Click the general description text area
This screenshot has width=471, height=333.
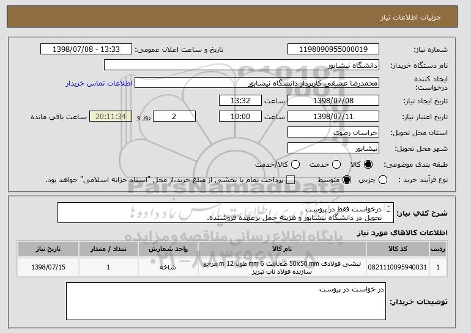[226, 213]
